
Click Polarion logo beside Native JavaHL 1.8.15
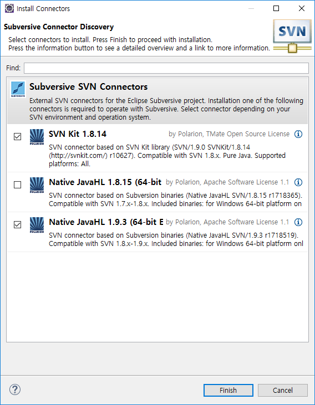pos(37,185)
